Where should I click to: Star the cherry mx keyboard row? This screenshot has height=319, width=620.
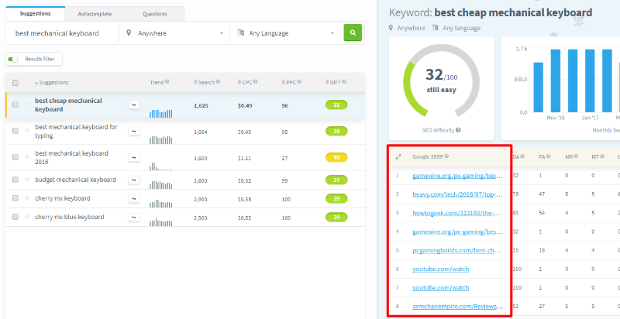pyautogui.click(x=27, y=197)
